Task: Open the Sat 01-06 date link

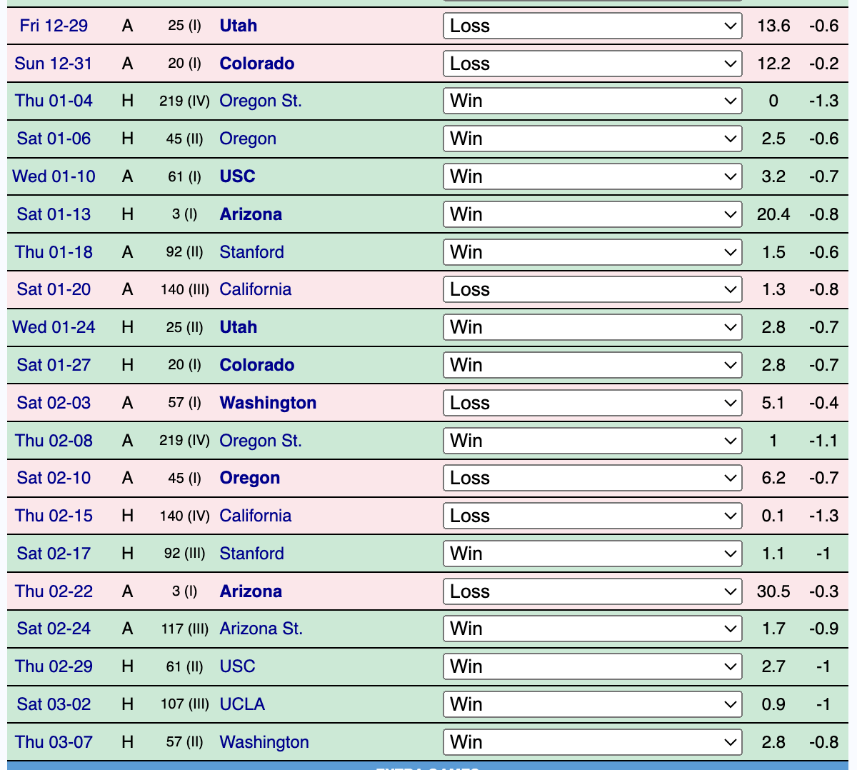Action: click(54, 139)
